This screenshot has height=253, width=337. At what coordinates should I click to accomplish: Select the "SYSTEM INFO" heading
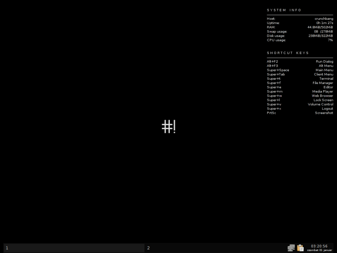[x=284, y=10]
